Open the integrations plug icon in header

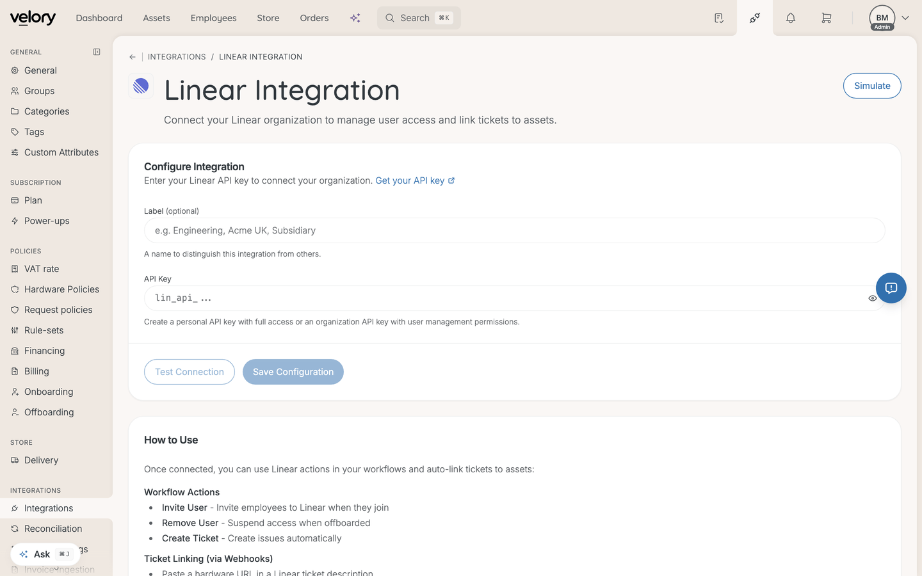755,18
